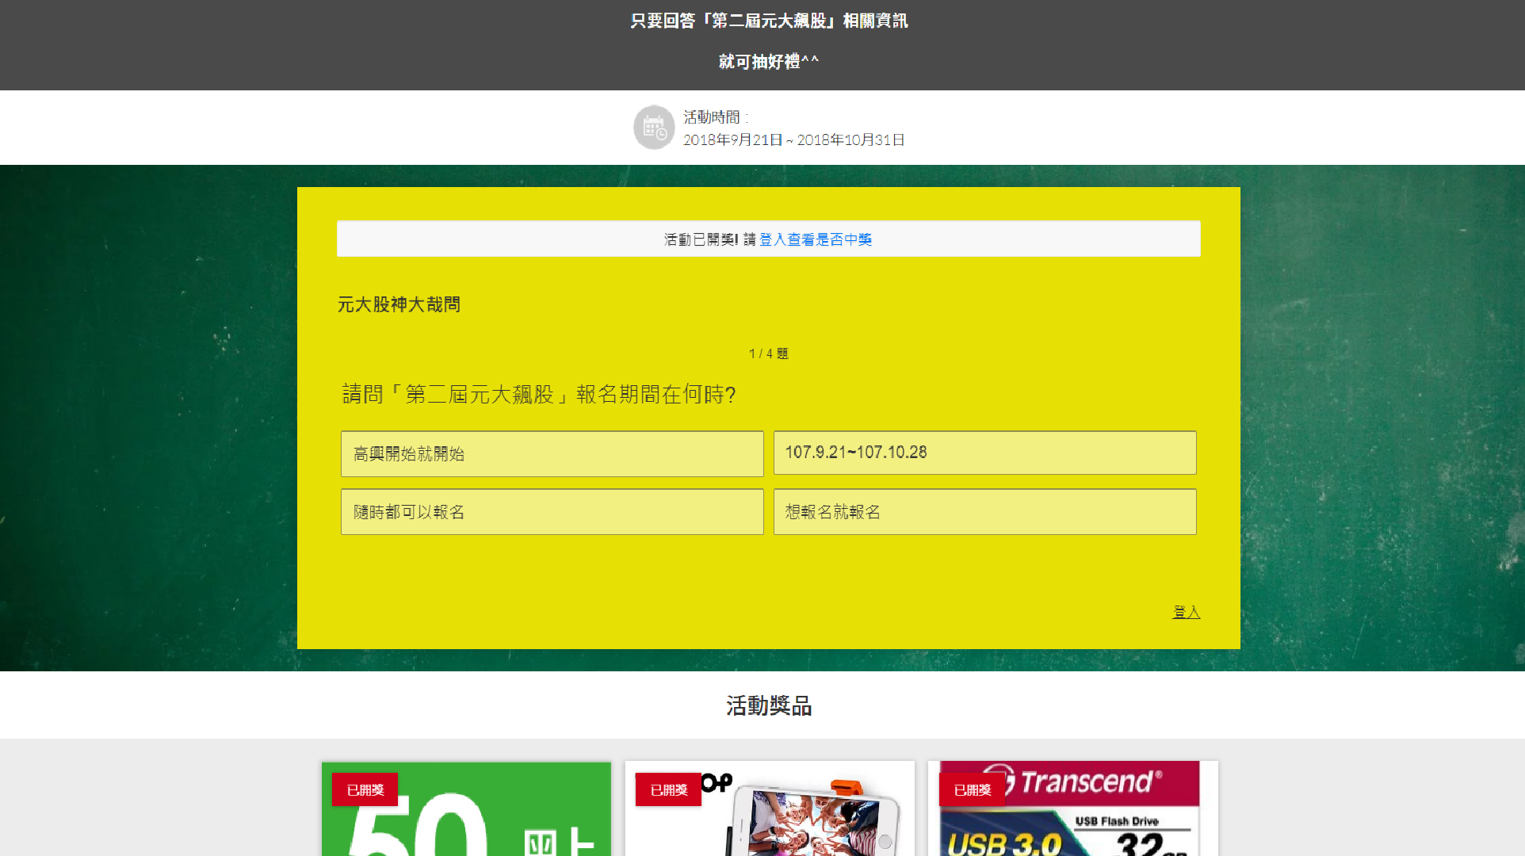Click the USB 3.0 label on flash drive
This screenshot has width=1525, height=856.
[1004, 843]
